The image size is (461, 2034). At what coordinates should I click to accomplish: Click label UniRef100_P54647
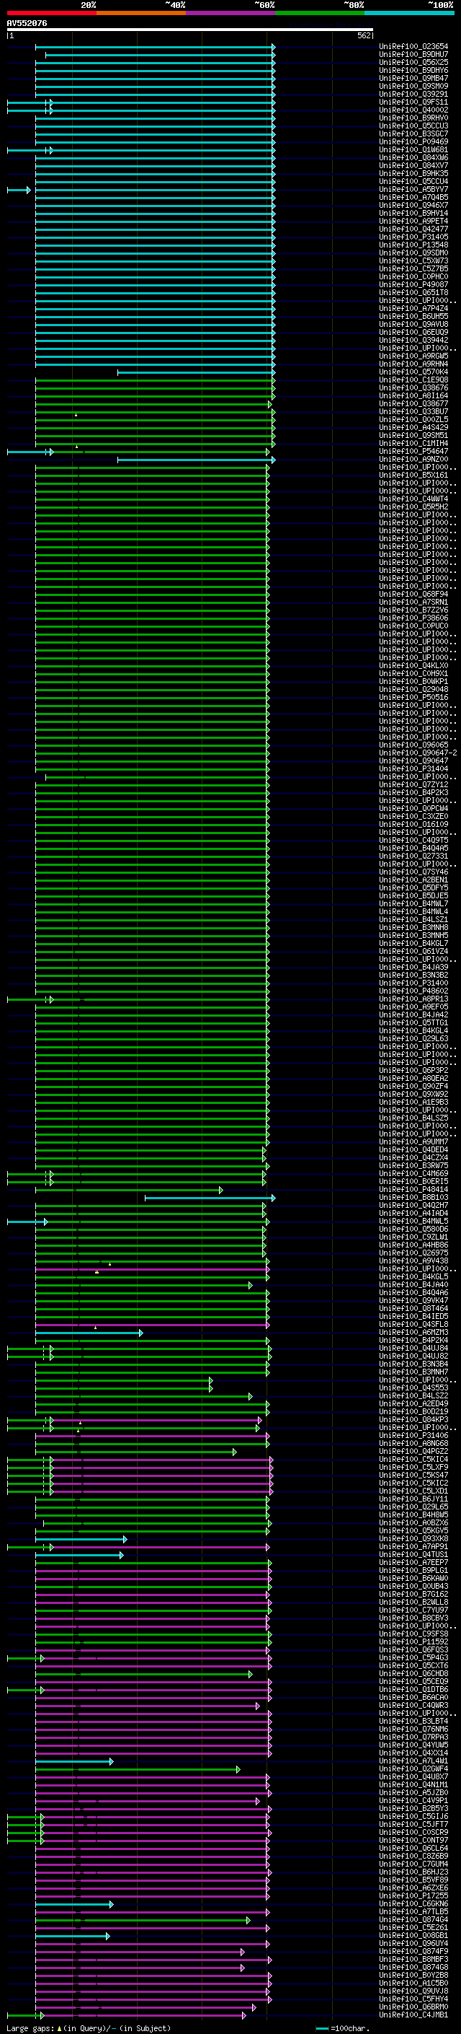[413, 452]
